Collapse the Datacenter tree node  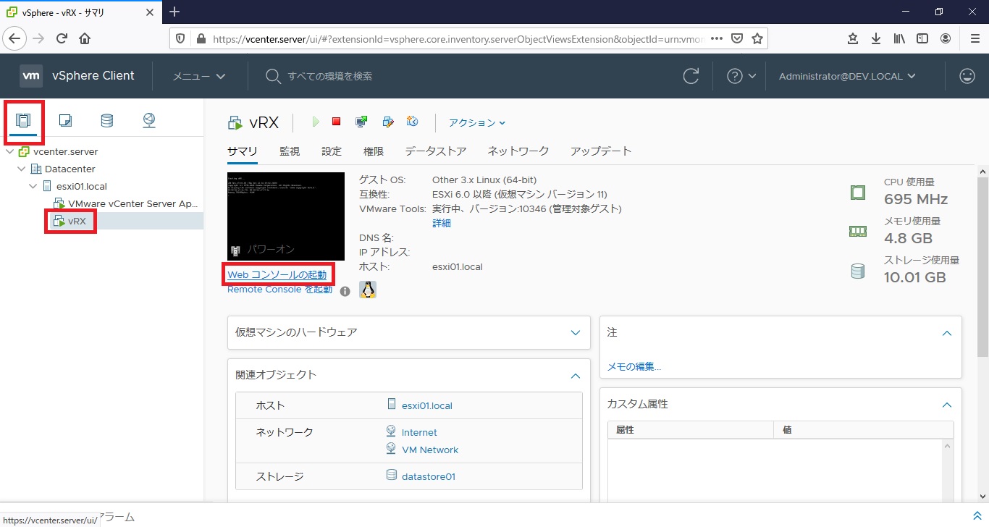click(x=22, y=169)
